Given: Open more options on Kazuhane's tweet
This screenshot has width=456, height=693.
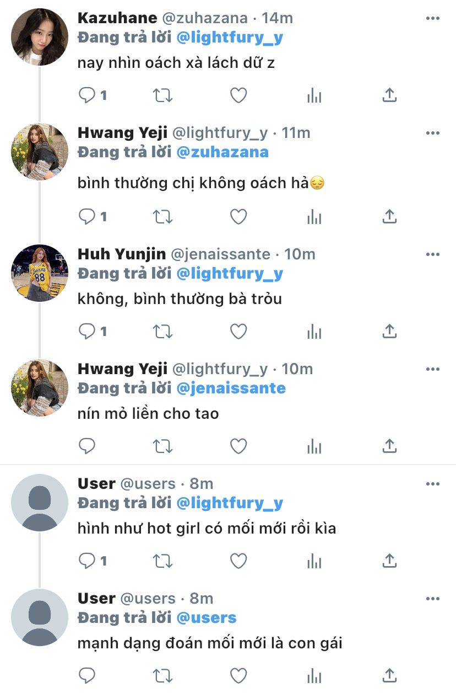Looking at the screenshot, I should (x=433, y=19).
